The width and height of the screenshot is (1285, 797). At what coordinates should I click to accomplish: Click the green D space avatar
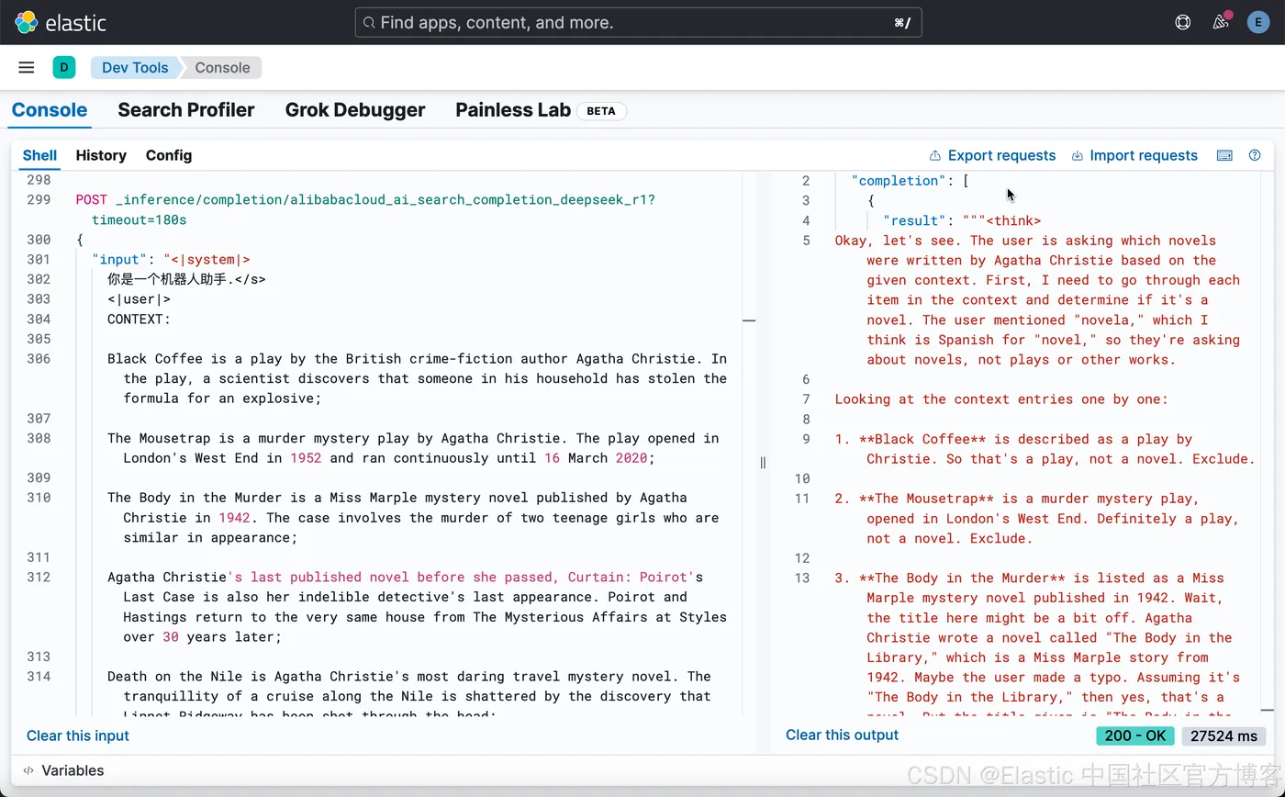coord(64,67)
